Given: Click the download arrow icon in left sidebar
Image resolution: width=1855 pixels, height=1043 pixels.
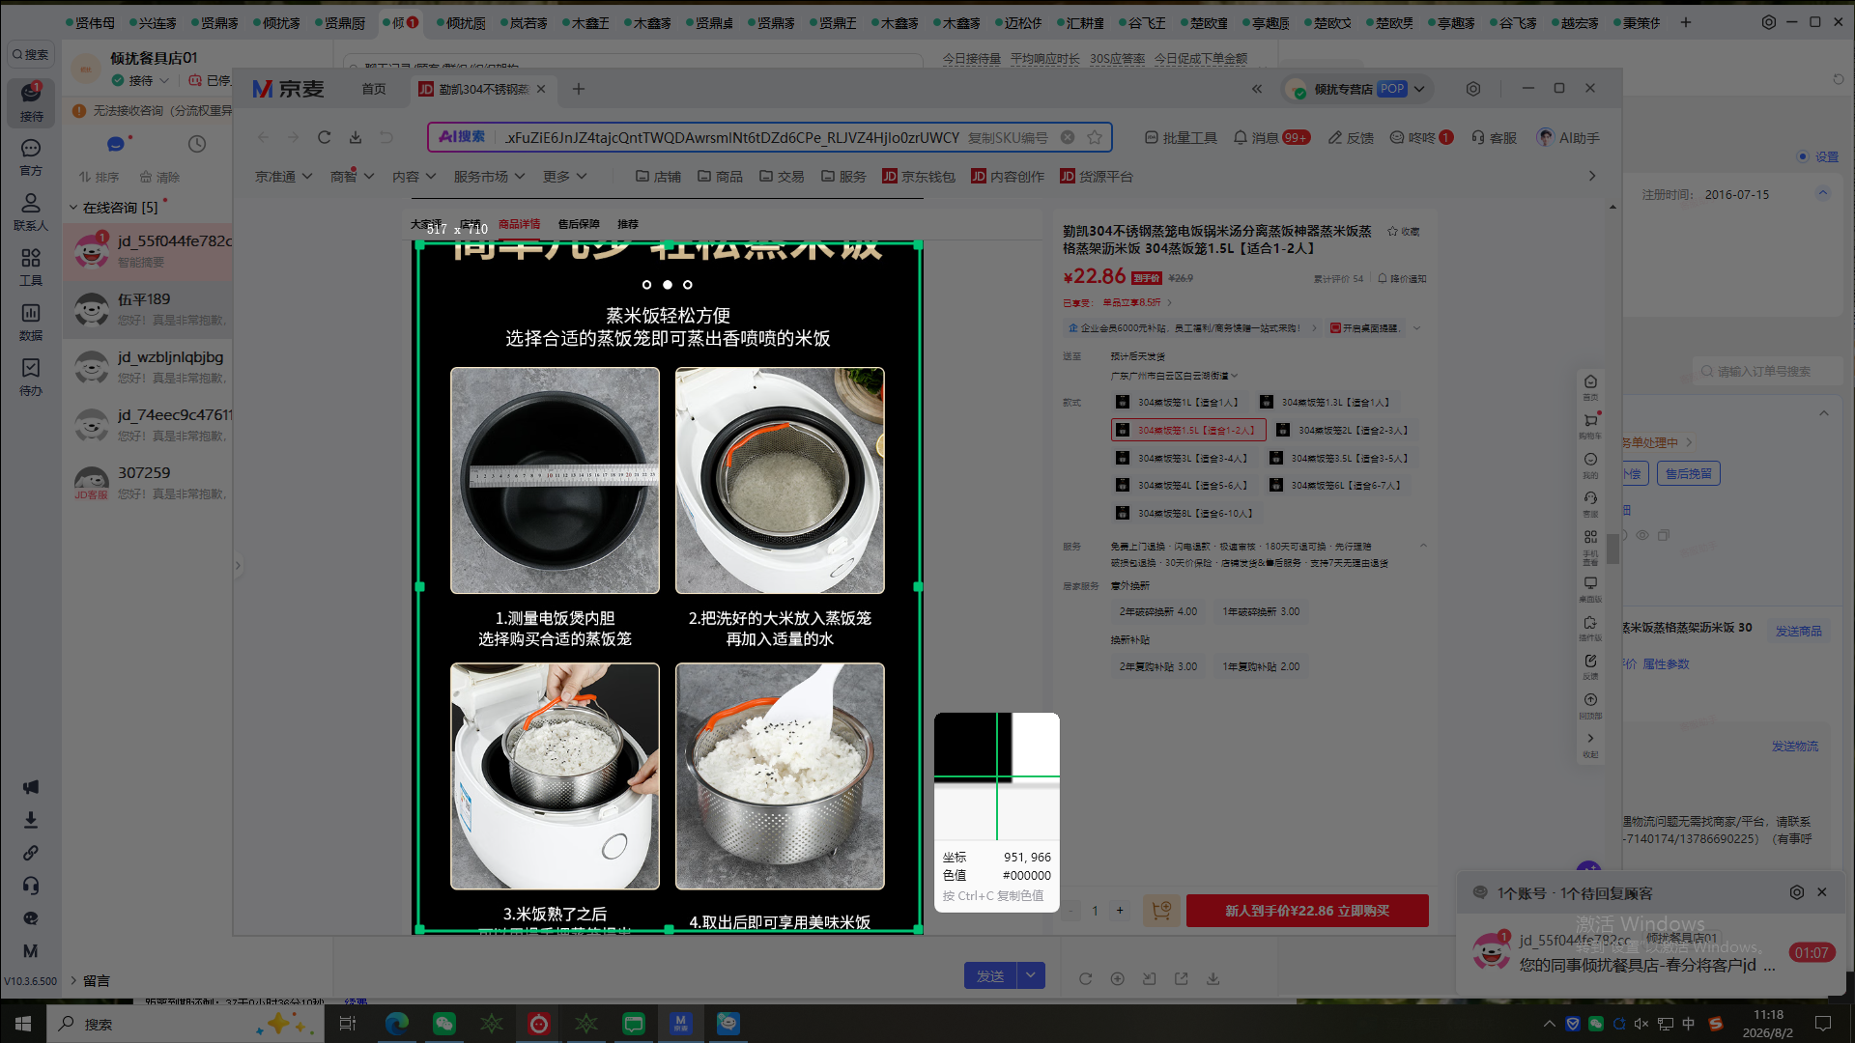Looking at the screenshot, I should click(31, 820).
